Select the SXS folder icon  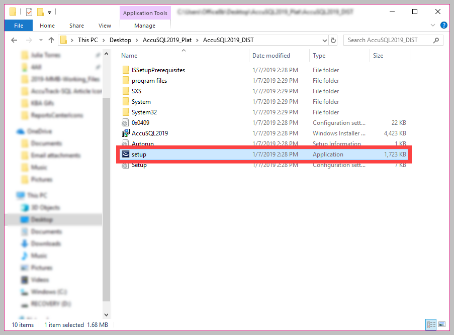pyautogui.click(x=125, y=91)
